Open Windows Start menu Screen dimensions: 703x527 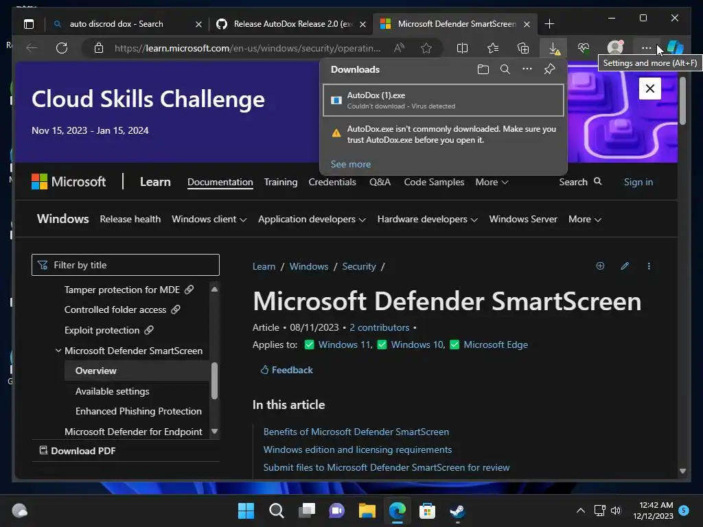point(246,511)
